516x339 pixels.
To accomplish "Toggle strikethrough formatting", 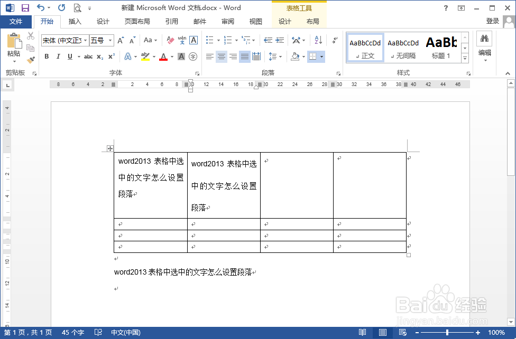I will point(88,56).
